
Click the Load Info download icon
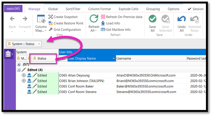[103, 23]
